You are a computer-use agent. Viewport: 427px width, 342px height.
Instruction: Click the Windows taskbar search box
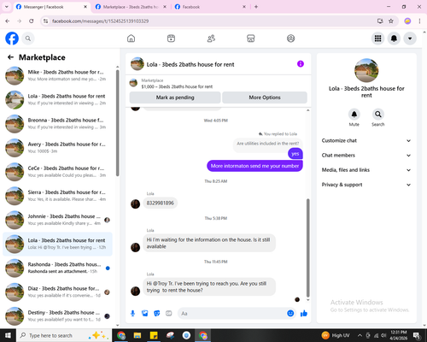tap(64, 335)
